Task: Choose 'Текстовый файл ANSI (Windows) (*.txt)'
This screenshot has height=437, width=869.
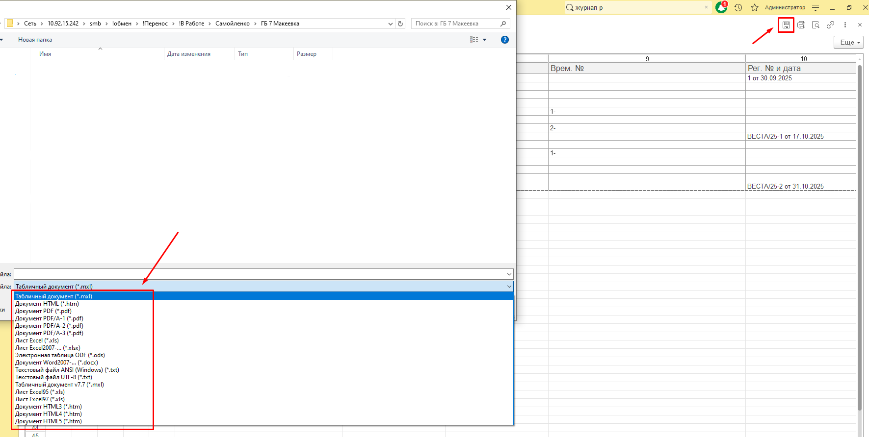Action: click(263, 370)
